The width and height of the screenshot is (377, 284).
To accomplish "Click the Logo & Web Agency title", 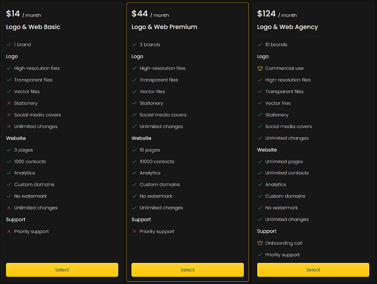I will (288, 27).
